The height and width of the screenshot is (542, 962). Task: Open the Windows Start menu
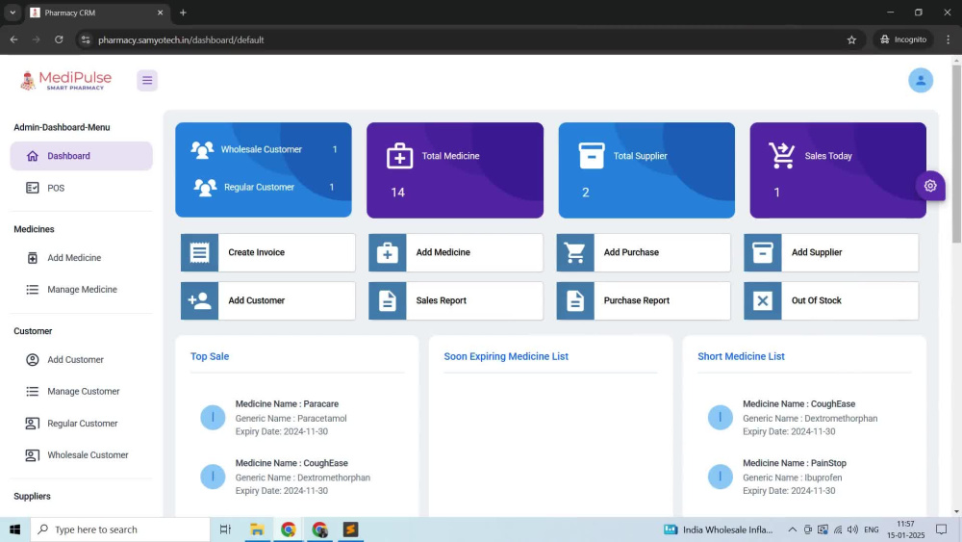pyautogui.click(x=14, y=529)
